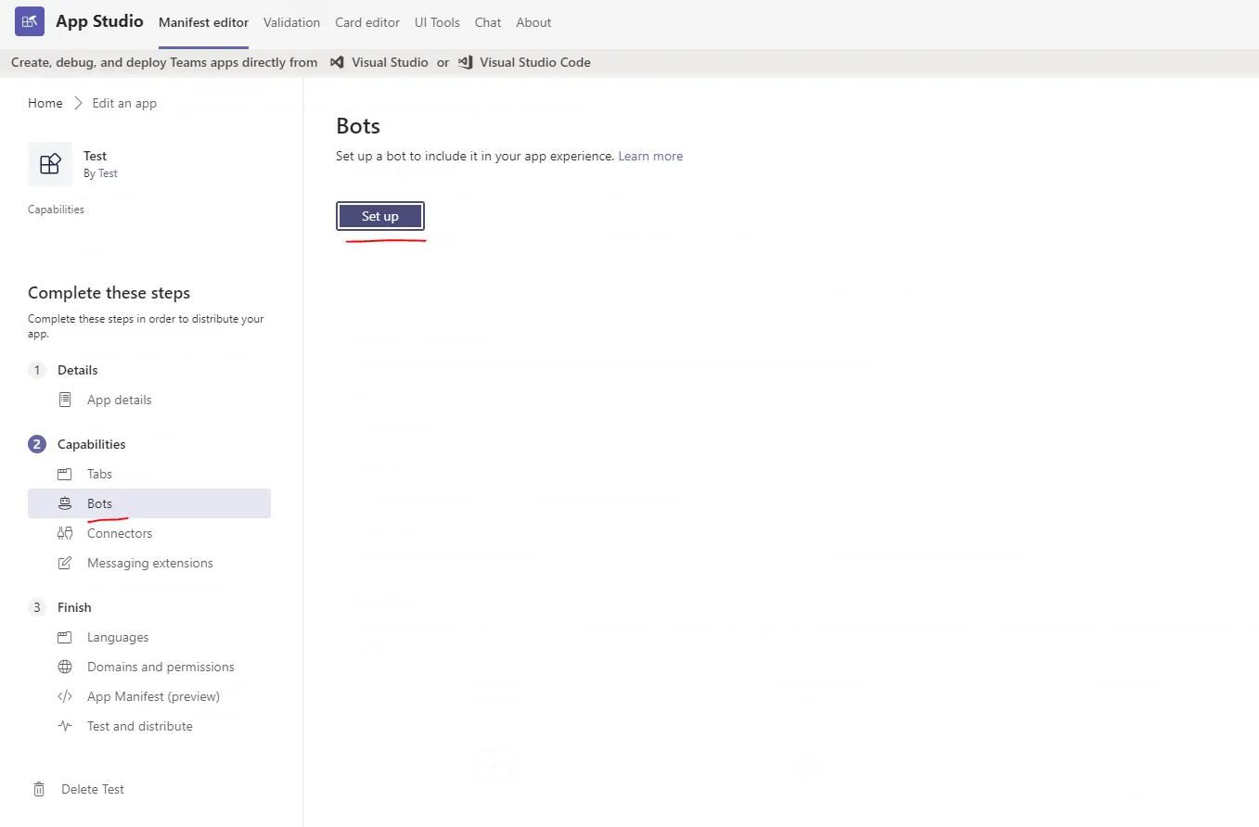The width and height of the screenshot is (1259, 827).
Task: Click the step 1 Details heading
Action: tap(78, 370)
